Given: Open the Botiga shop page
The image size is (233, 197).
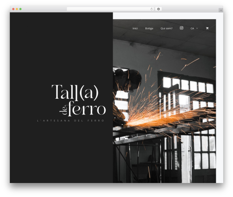Looking at the screenshot, I should click(x=149, y=28).
